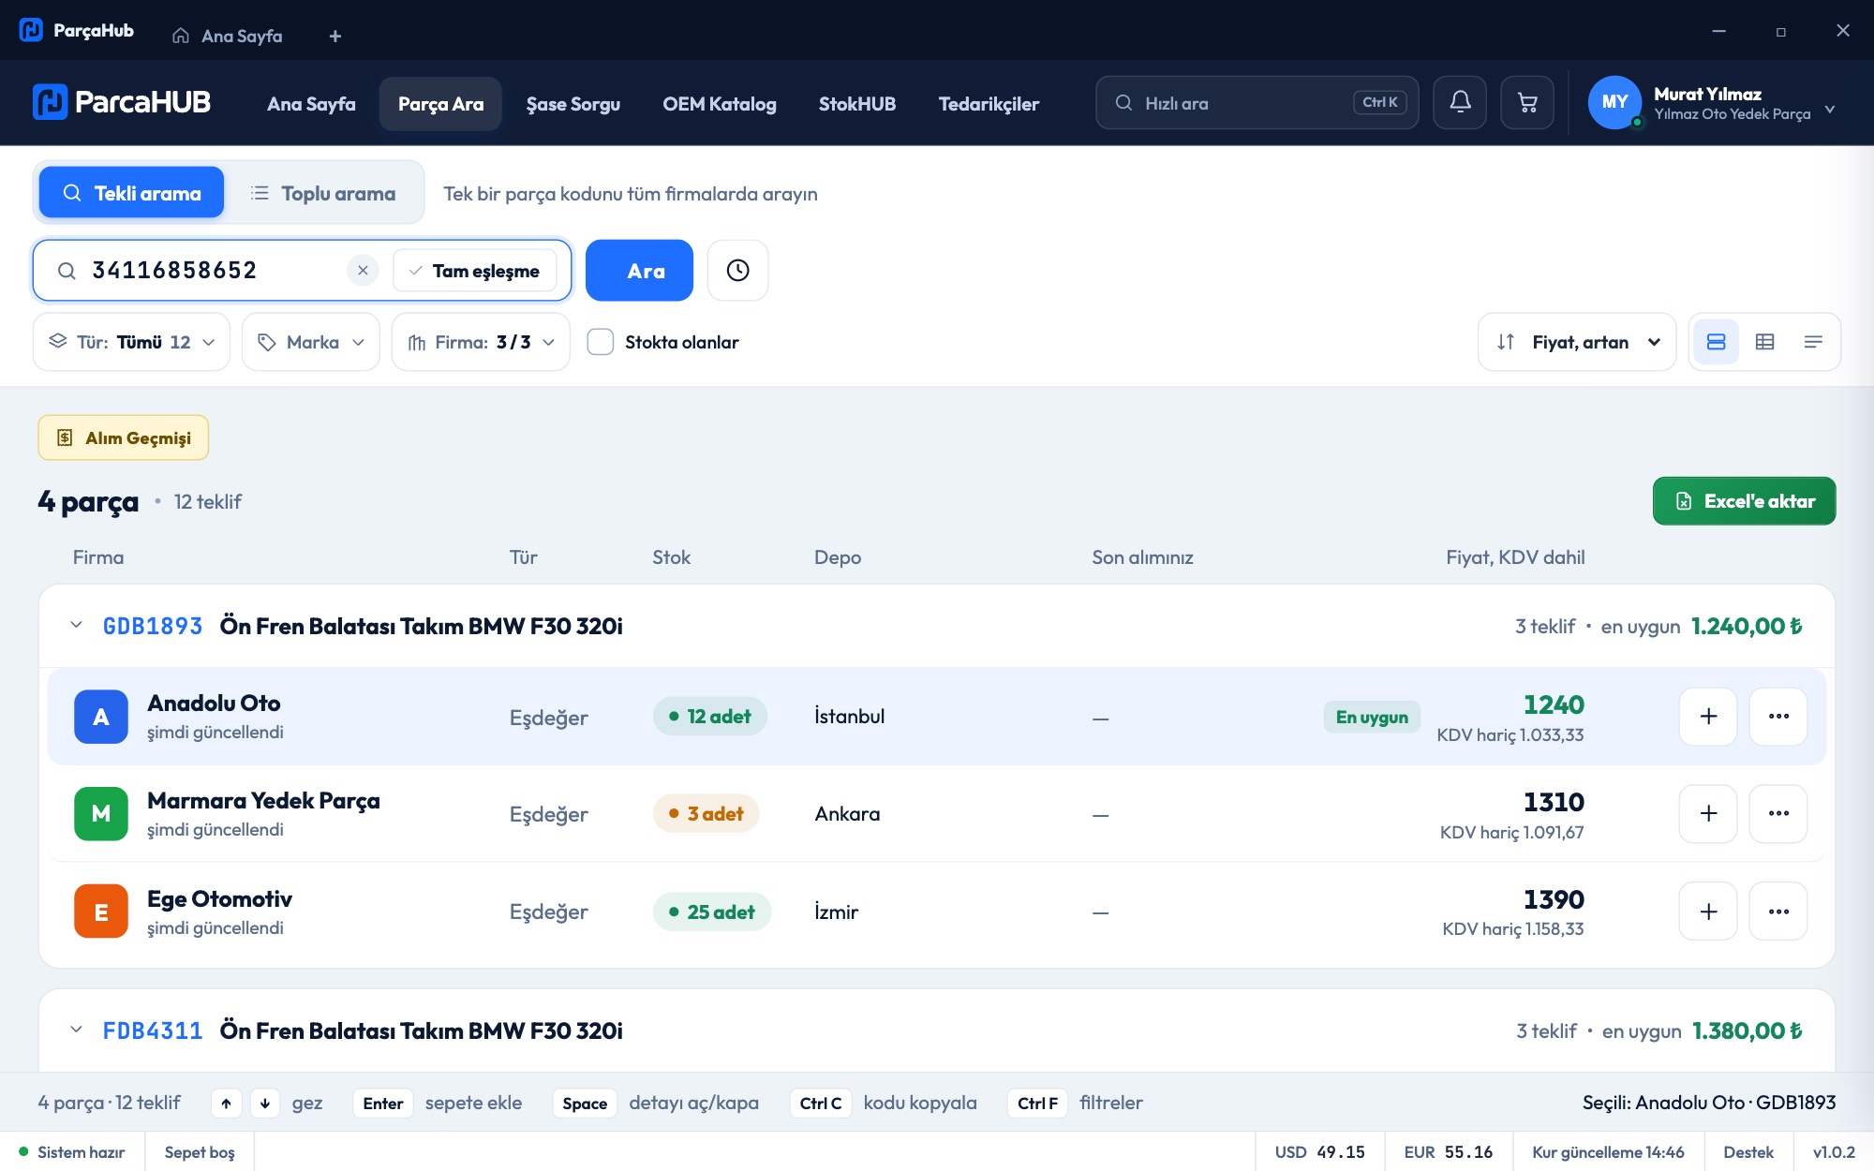
Task: Click the blue Ara search button
Action: coord(639,271)
